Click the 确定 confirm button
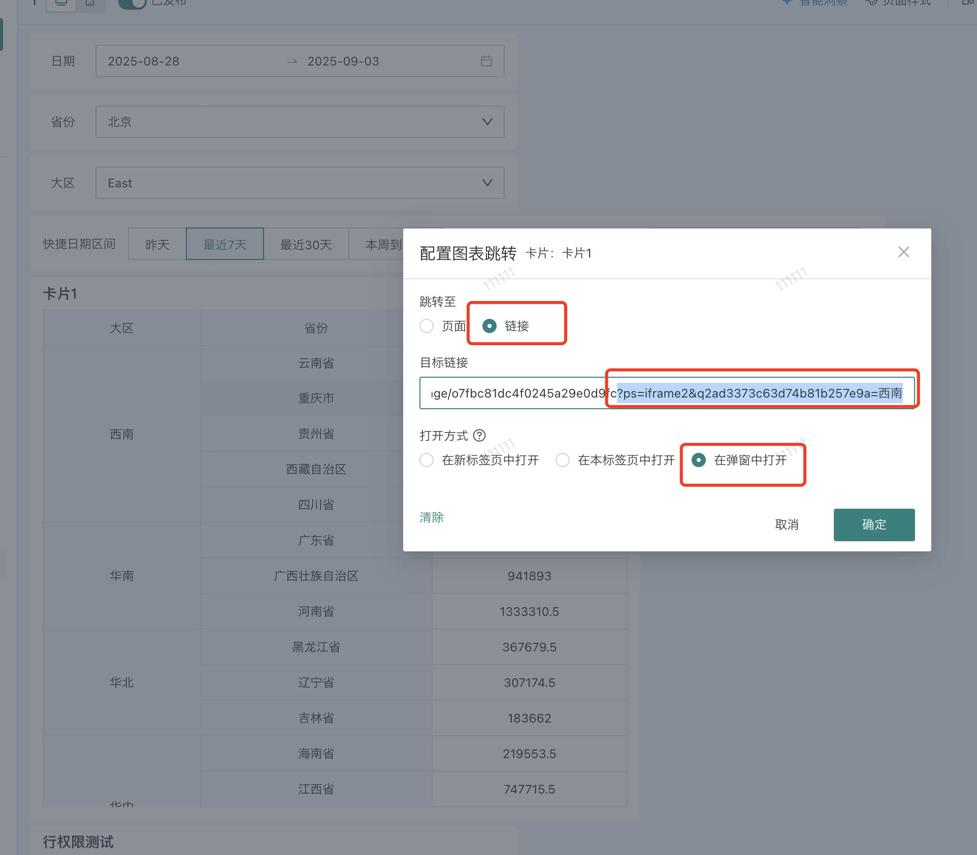Image resolution: width=977 pixels, height=855 pixels. point(873,524)
